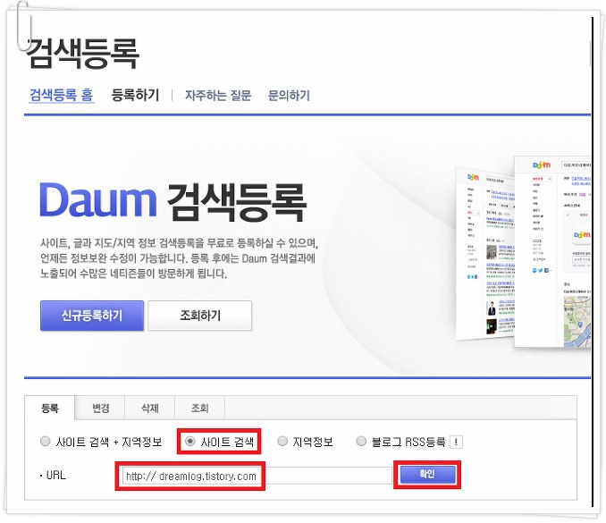Click the 확인 confirm button
Screen dimensions: 606x523
[x=428, y=475]
